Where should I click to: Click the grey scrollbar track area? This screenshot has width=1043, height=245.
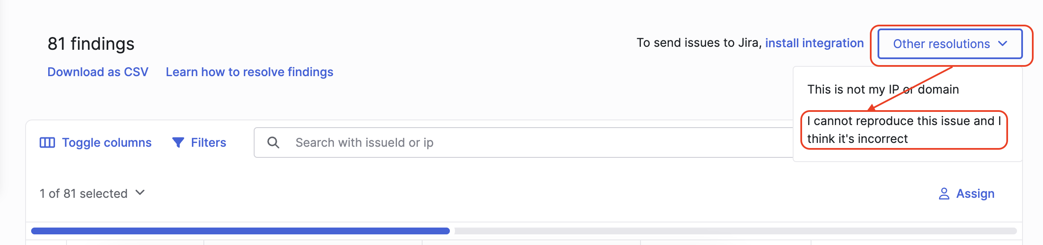736,231
